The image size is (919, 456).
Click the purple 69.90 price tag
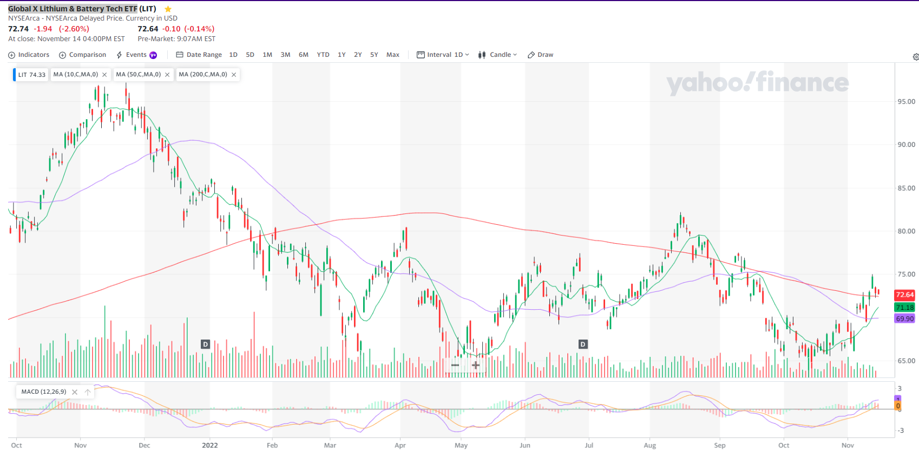point(905,318)
